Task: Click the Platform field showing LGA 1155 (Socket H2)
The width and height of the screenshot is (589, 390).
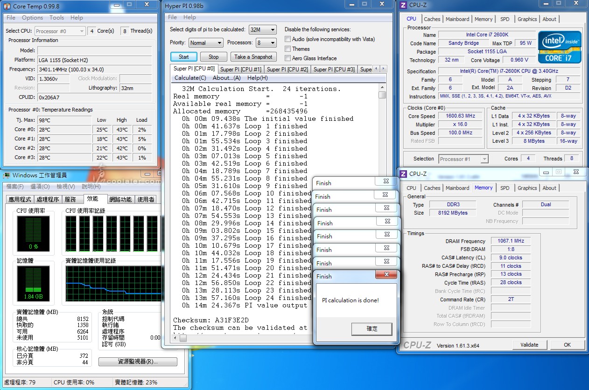Action: [94, 60]
